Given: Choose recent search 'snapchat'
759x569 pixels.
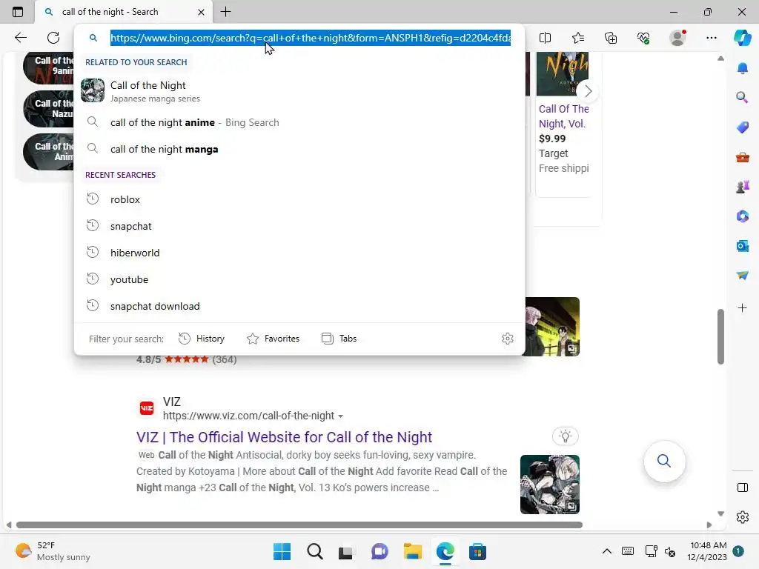Looking at the screenshot, I should tap(299, 226).
